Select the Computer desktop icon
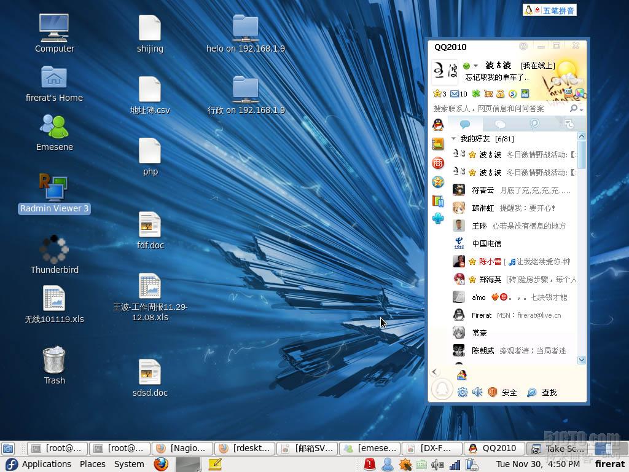 (x=55, y=34)
